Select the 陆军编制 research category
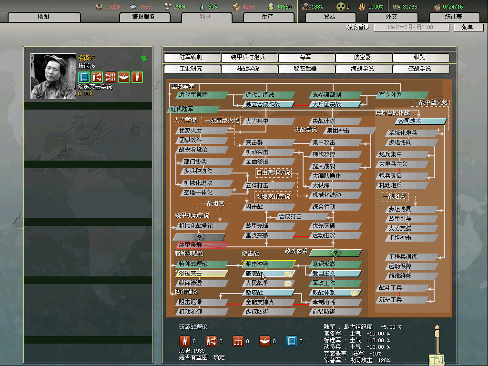The height and width of the screenshot is (366, 488). 192,57
